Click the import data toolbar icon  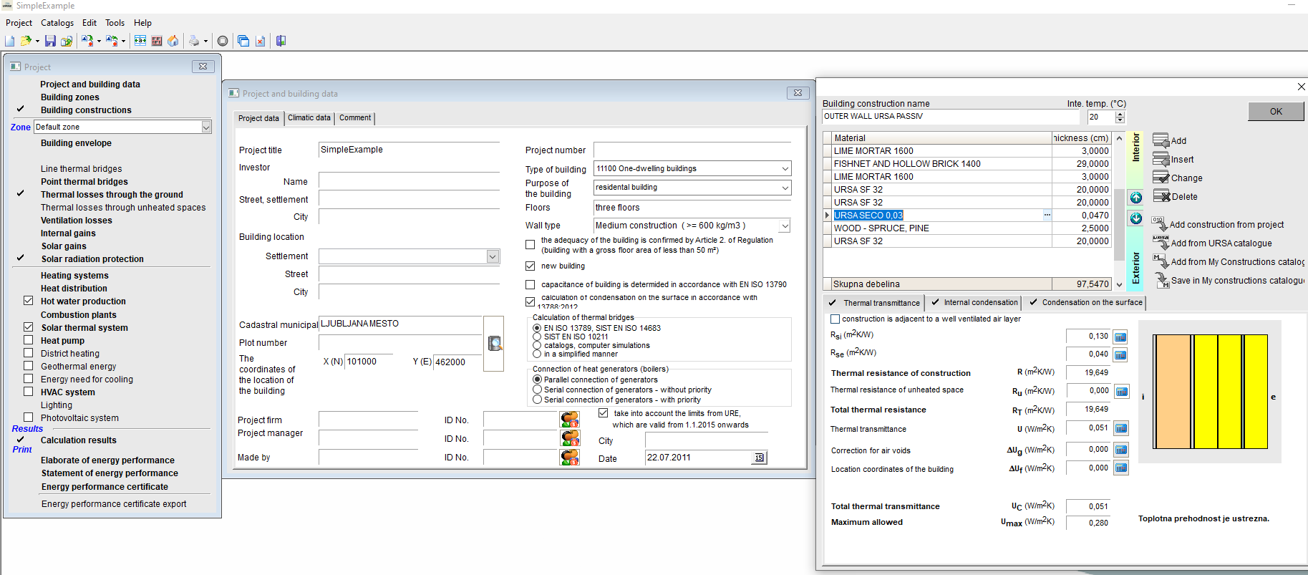coord(87,41)
